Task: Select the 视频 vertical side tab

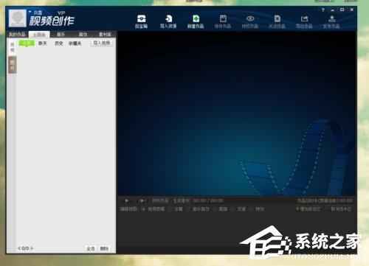Action: pyautogui.click(x=12, y=47)
